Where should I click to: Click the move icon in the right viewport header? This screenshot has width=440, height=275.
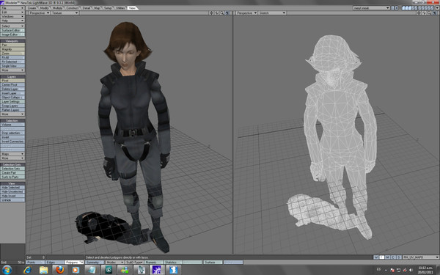pyautogui.click(x=419, y=13)
